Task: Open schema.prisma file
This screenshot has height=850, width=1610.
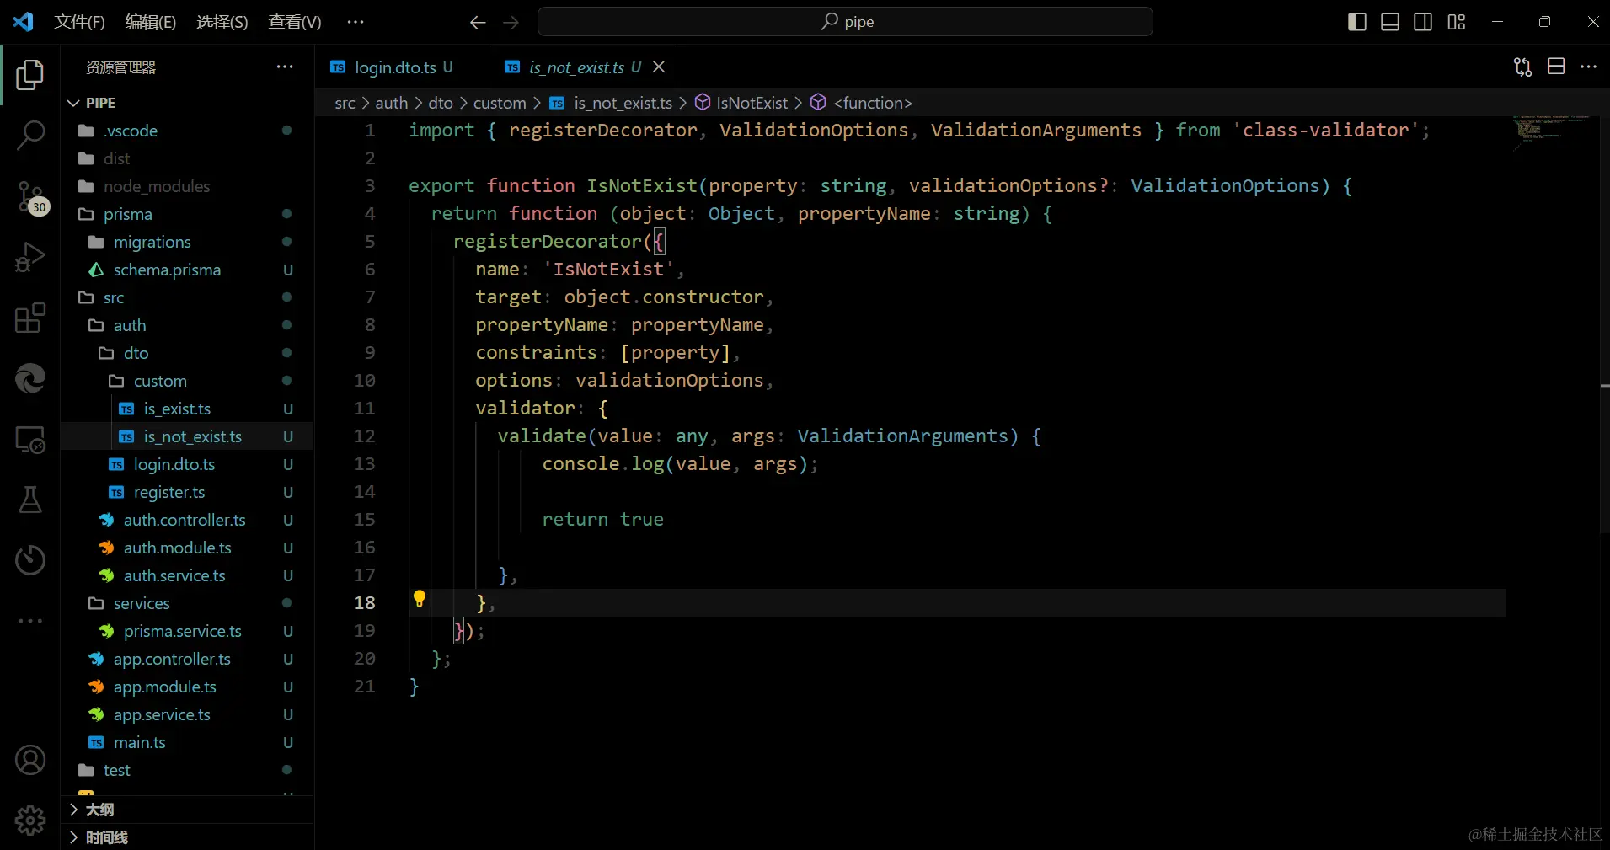Action: click(187, 270)
